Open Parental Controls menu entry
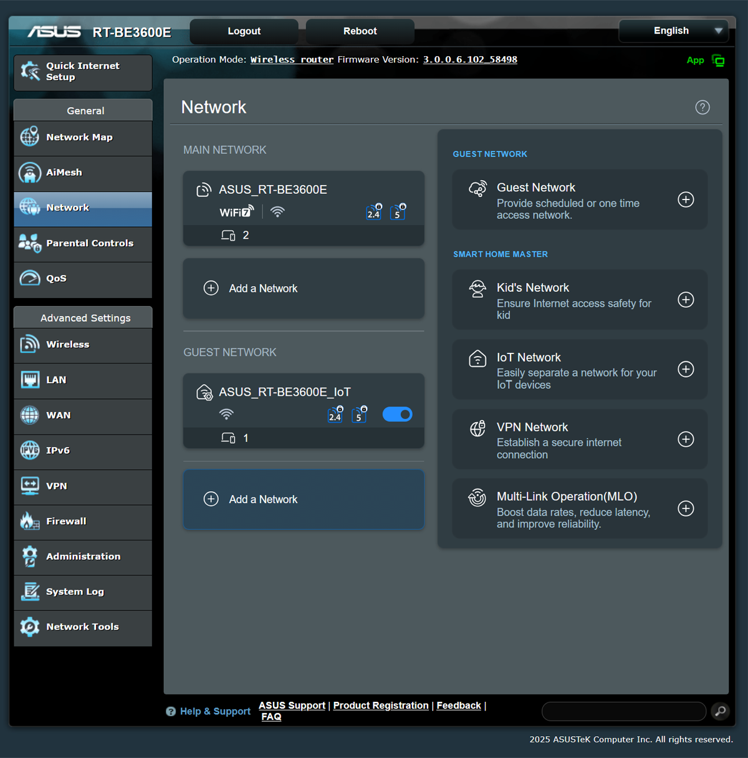Image resolution: width=748 pixels, height=758 pixels. click(x=83, y=244)
